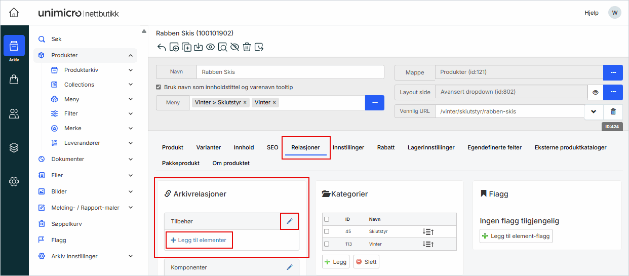Tick the checkbox for Vinter category row
The height and width of the screenshot is (276, 629).
coord(327,244)
